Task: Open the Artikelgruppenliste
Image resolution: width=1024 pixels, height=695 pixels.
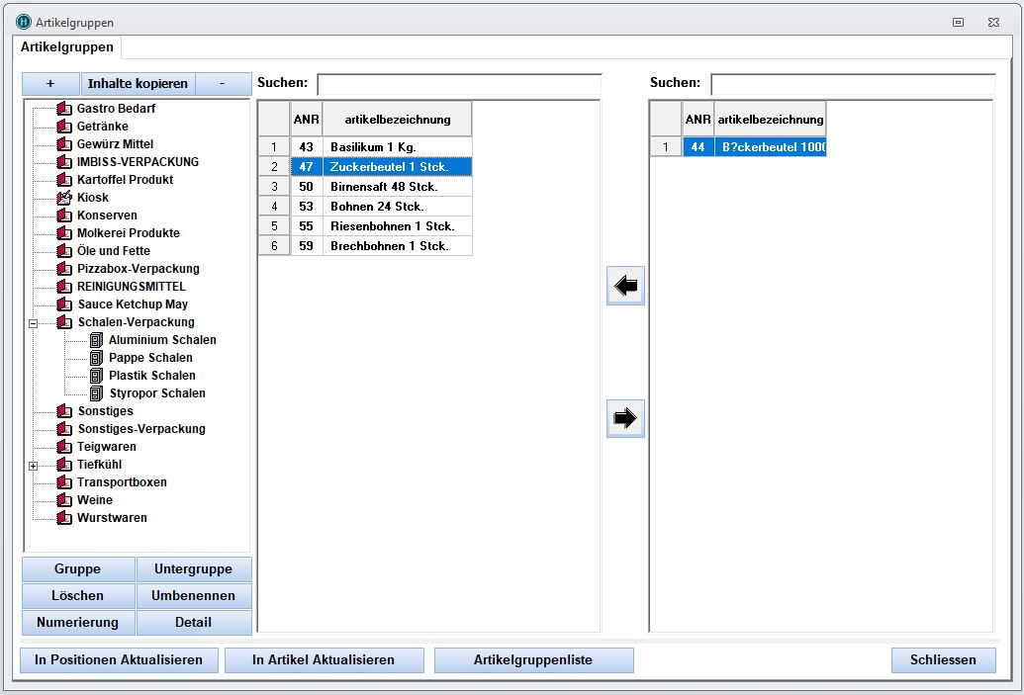Action: (532, 660)
